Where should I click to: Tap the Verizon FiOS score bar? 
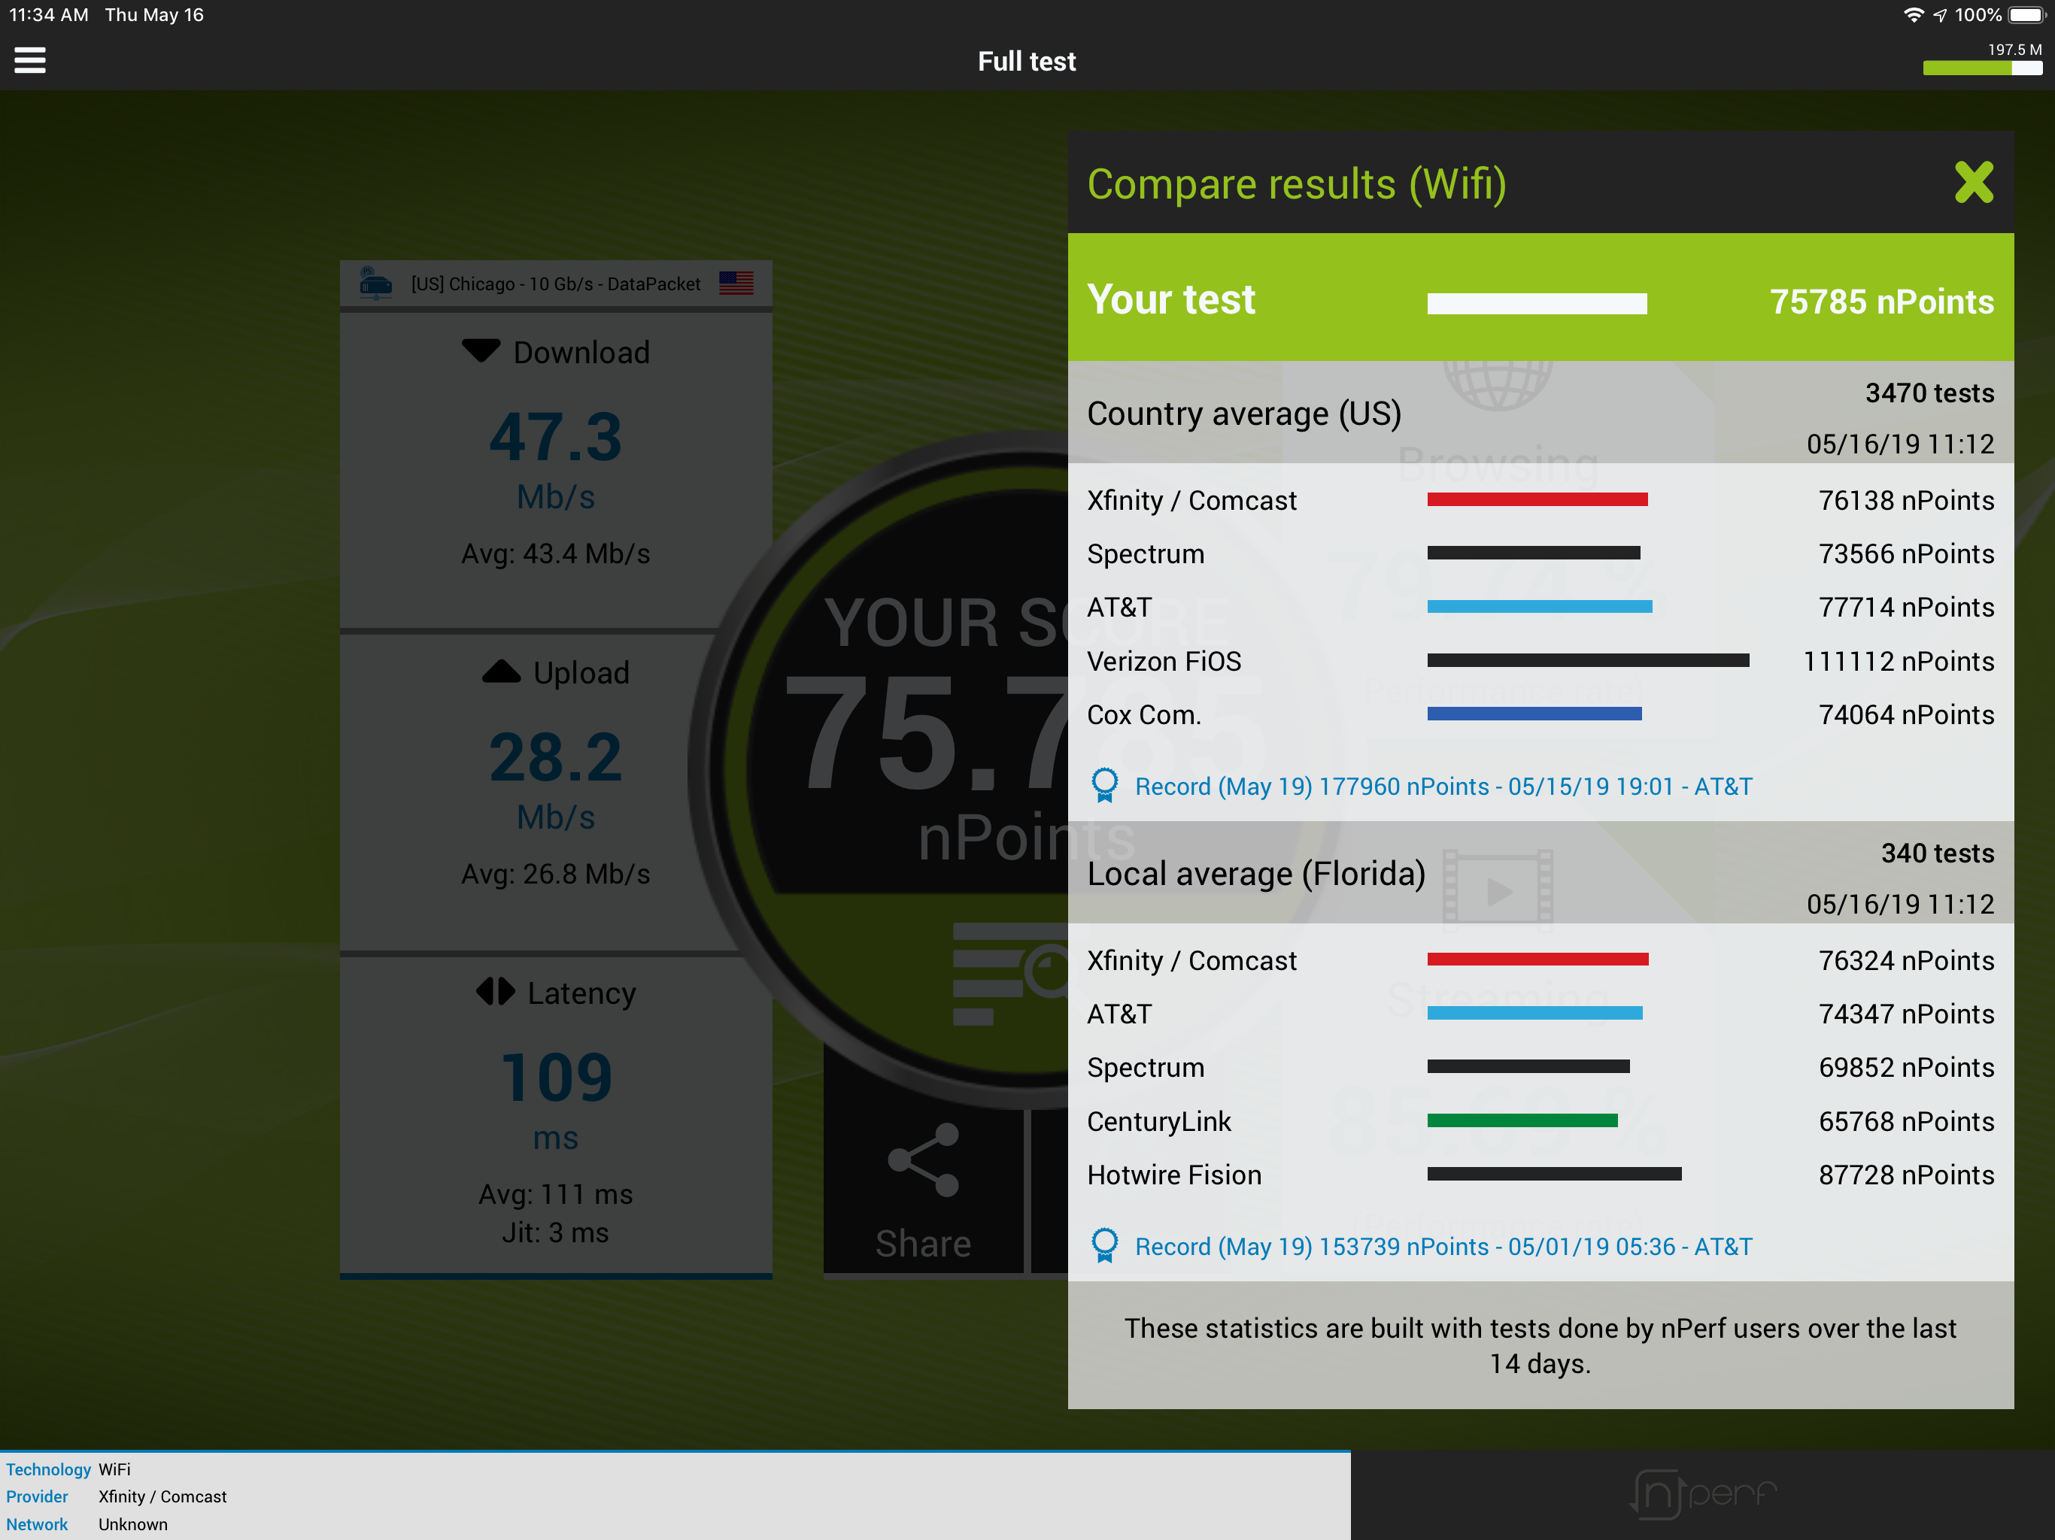(x=1588, y=660)
